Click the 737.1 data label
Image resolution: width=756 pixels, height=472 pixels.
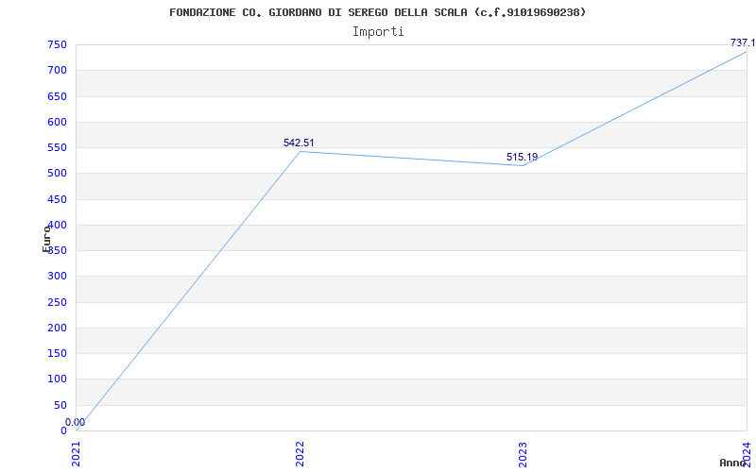[x=743, y=42]
